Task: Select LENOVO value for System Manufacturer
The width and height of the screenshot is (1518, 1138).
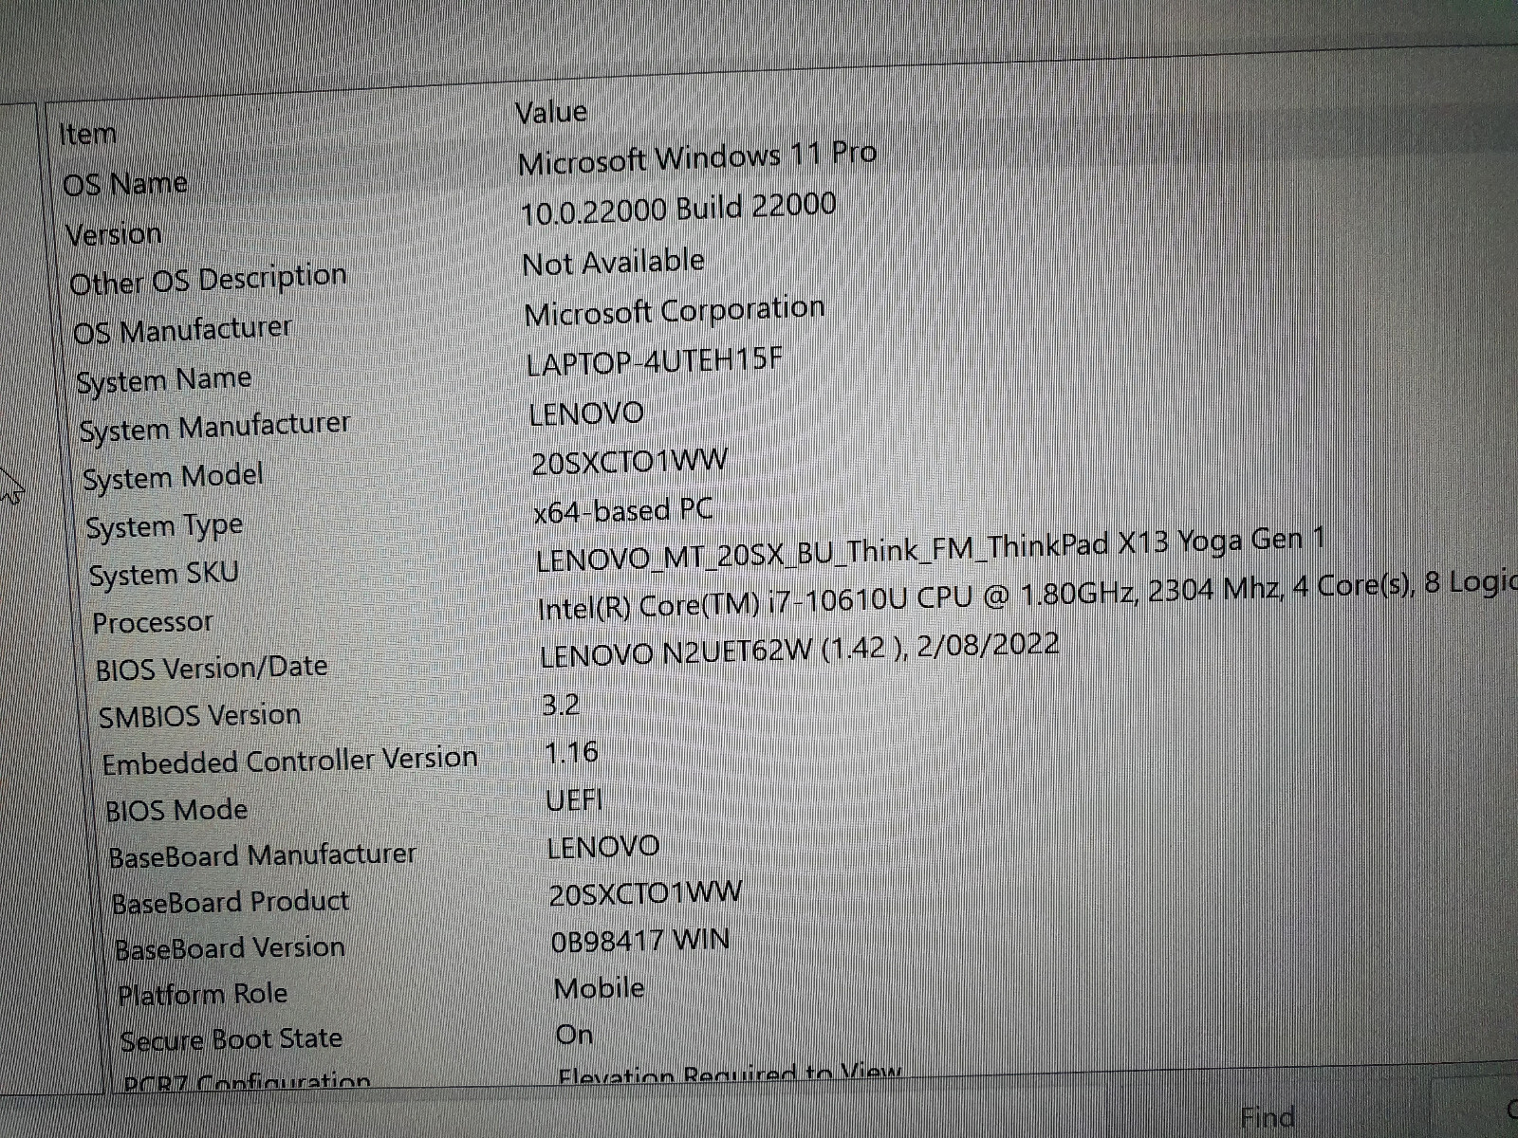Action: click(x=586, y=413)
